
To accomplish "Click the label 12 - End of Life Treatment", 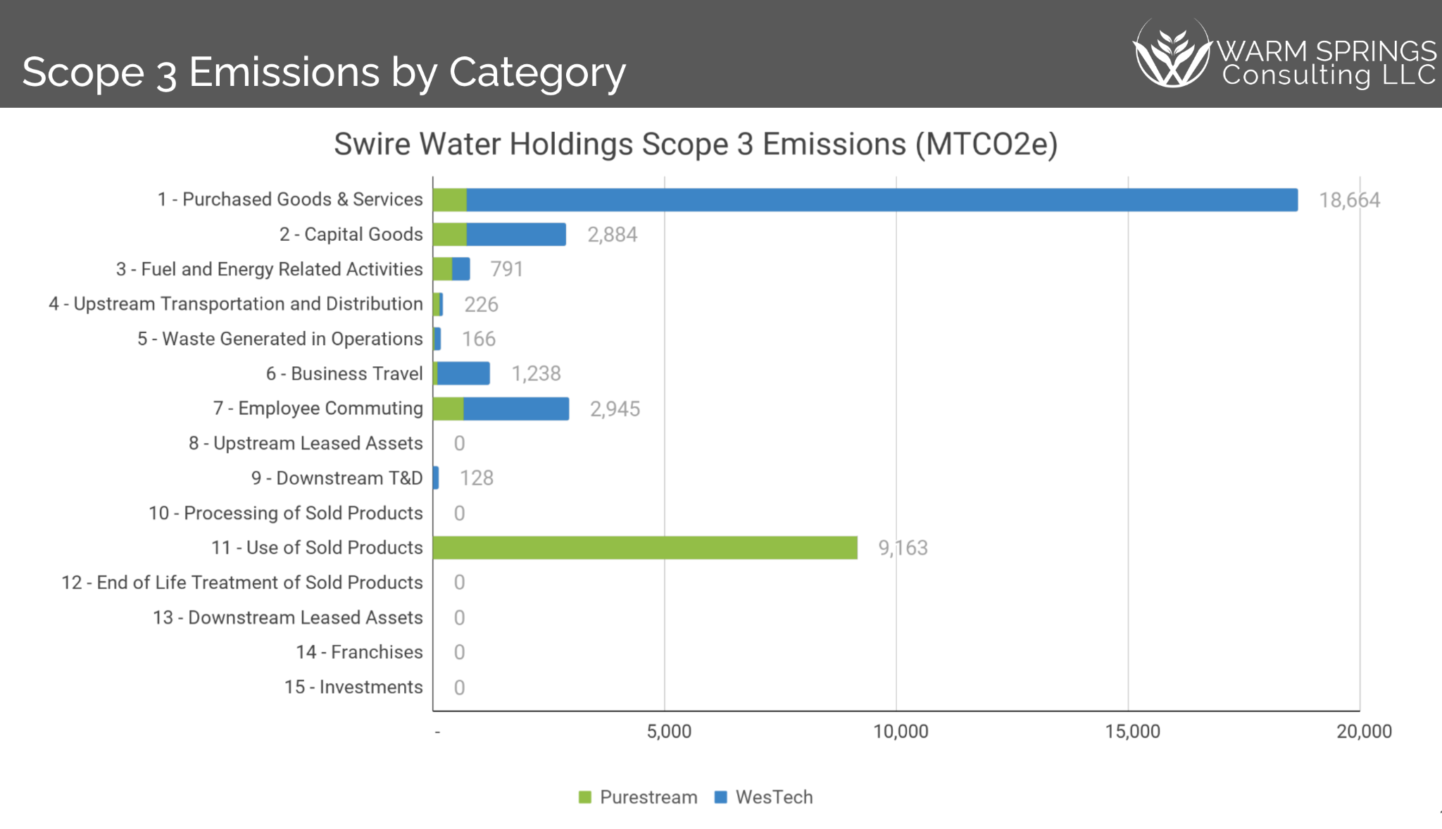I will [x=242, y=582].
